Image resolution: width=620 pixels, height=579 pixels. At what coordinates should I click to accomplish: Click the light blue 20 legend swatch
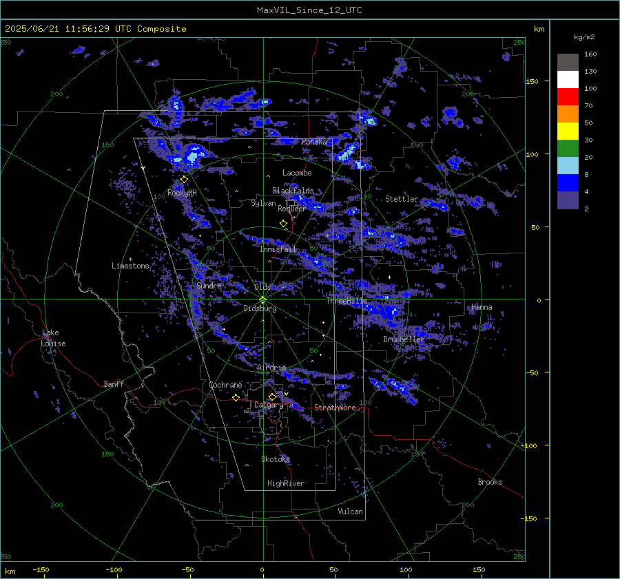[x=568, y=166]
